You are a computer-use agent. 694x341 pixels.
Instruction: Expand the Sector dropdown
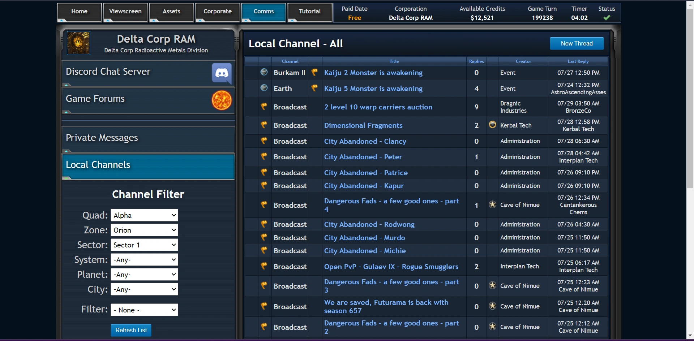(x=144, y=245)
